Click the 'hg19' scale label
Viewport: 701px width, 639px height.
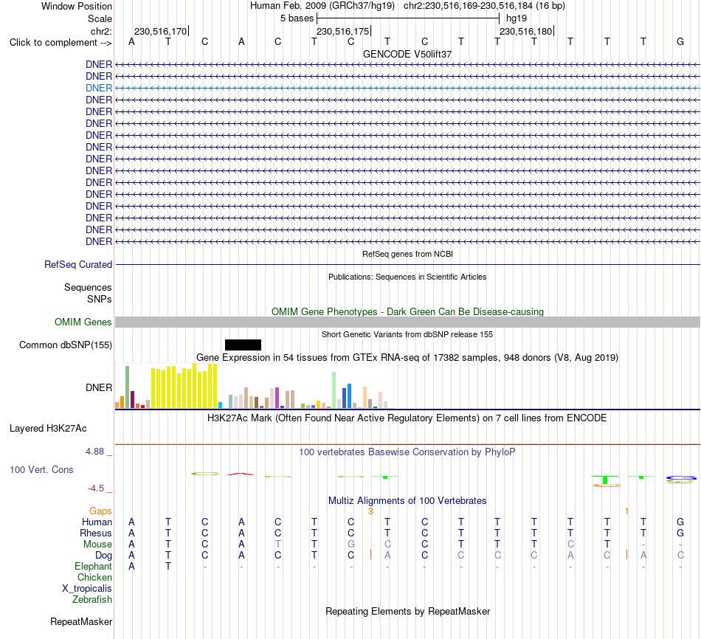517,18
